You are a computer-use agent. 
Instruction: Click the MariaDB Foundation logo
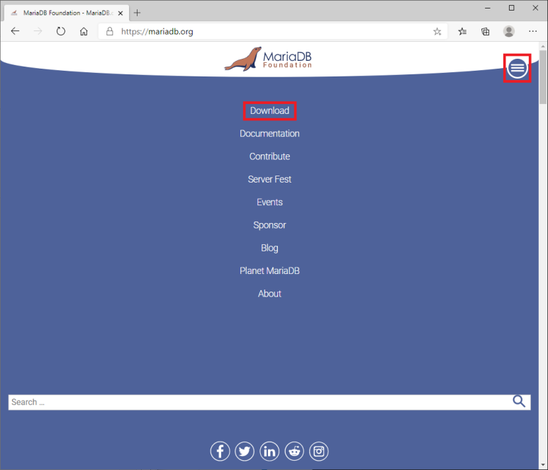coord(268,59)
